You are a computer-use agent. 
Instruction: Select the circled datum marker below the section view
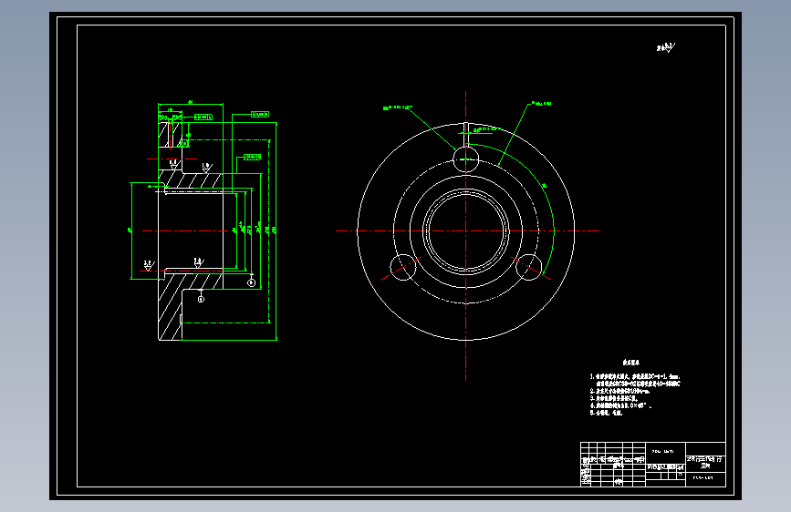201,299
